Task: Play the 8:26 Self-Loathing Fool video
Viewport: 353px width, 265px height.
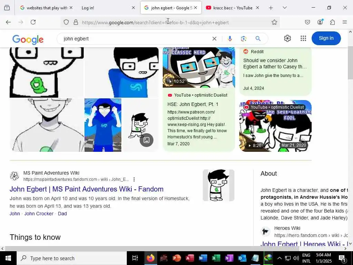Action: [275, 126]
